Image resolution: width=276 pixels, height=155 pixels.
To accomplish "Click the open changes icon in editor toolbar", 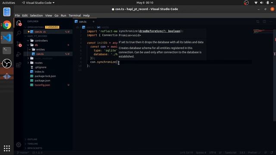I will click(258, 22).
